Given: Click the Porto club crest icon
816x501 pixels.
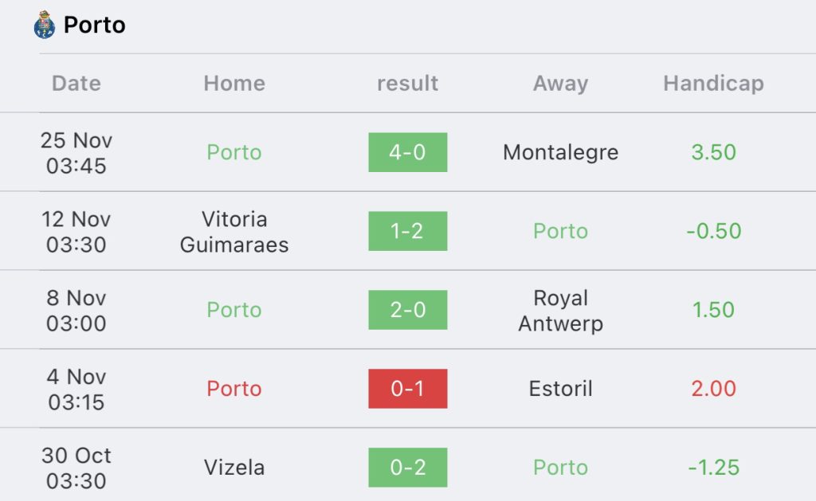Looking at the screenshot, I should click(x=45, y=25).
